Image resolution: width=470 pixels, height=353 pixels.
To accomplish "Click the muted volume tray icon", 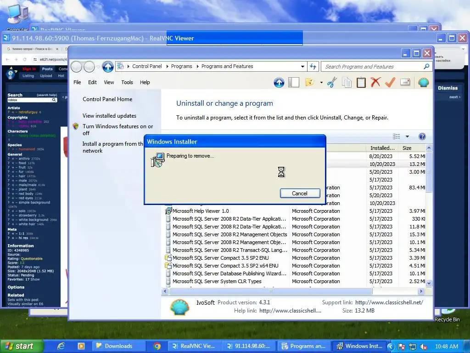I will (424, 347).
